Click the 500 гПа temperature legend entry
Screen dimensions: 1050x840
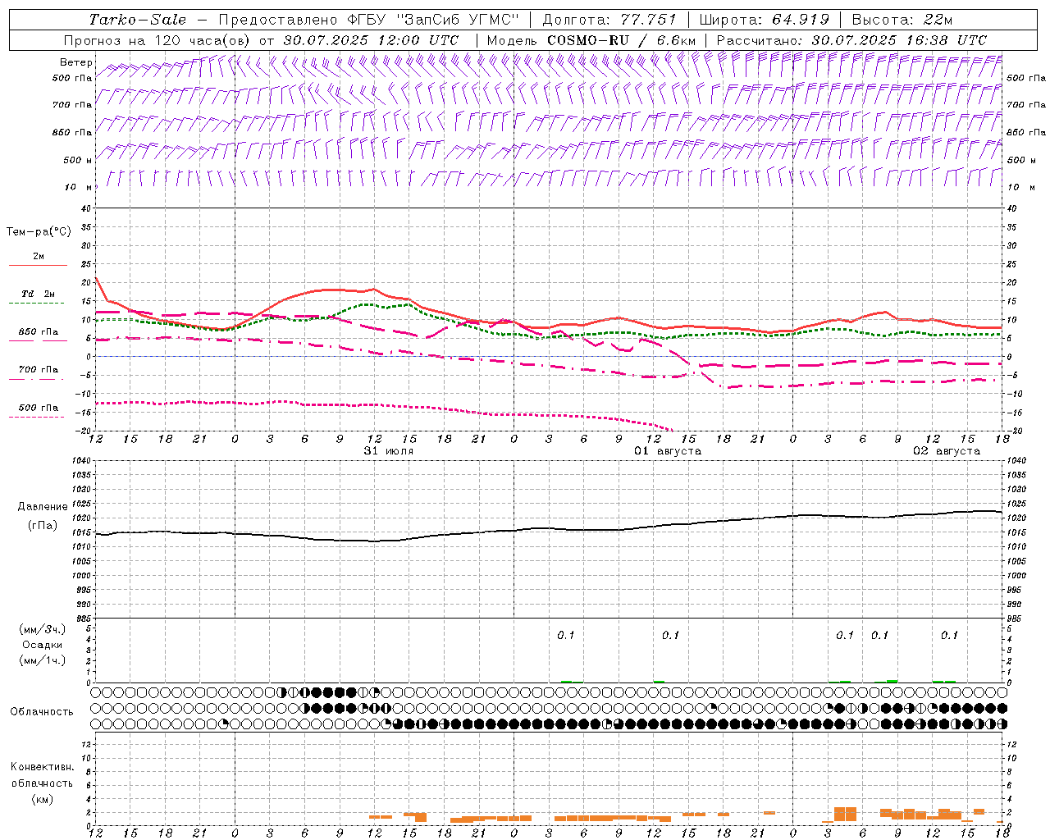tap(39, 408)
